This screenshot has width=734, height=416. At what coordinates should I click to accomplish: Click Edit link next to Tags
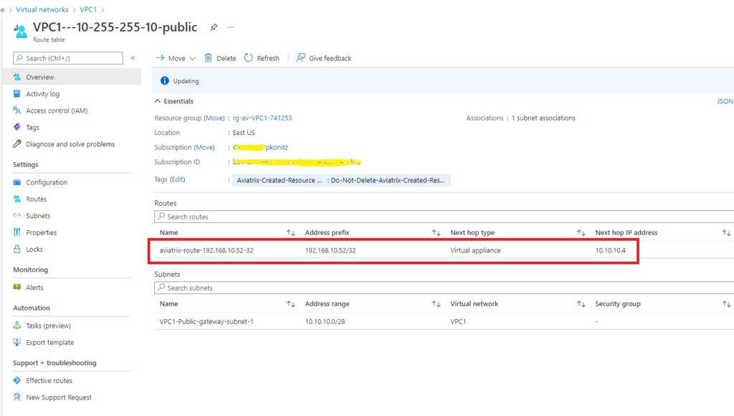[178, 179]
